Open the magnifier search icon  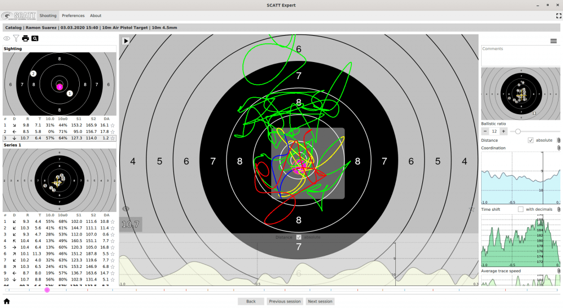pos(35,38)
